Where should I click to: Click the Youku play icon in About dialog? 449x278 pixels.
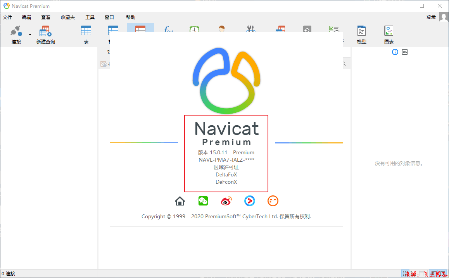click(250, 201)
